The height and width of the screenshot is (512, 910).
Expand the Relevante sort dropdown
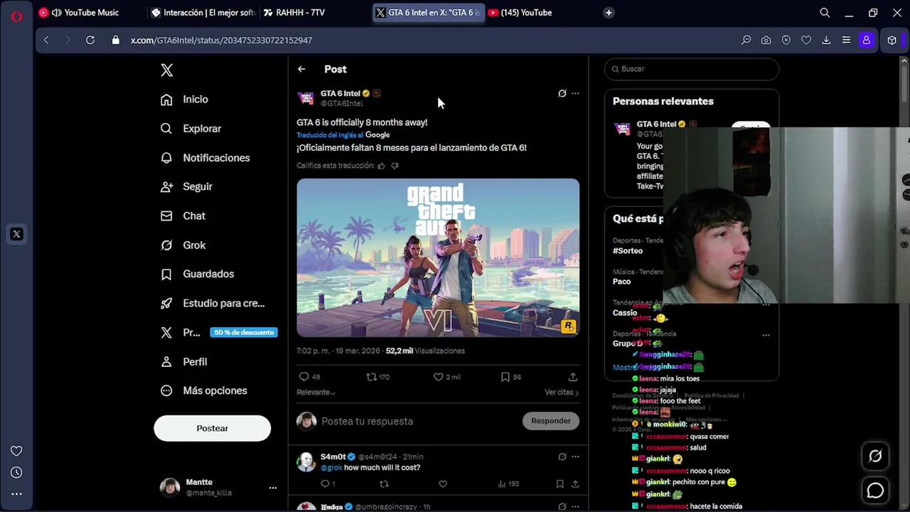coord(316,393)
